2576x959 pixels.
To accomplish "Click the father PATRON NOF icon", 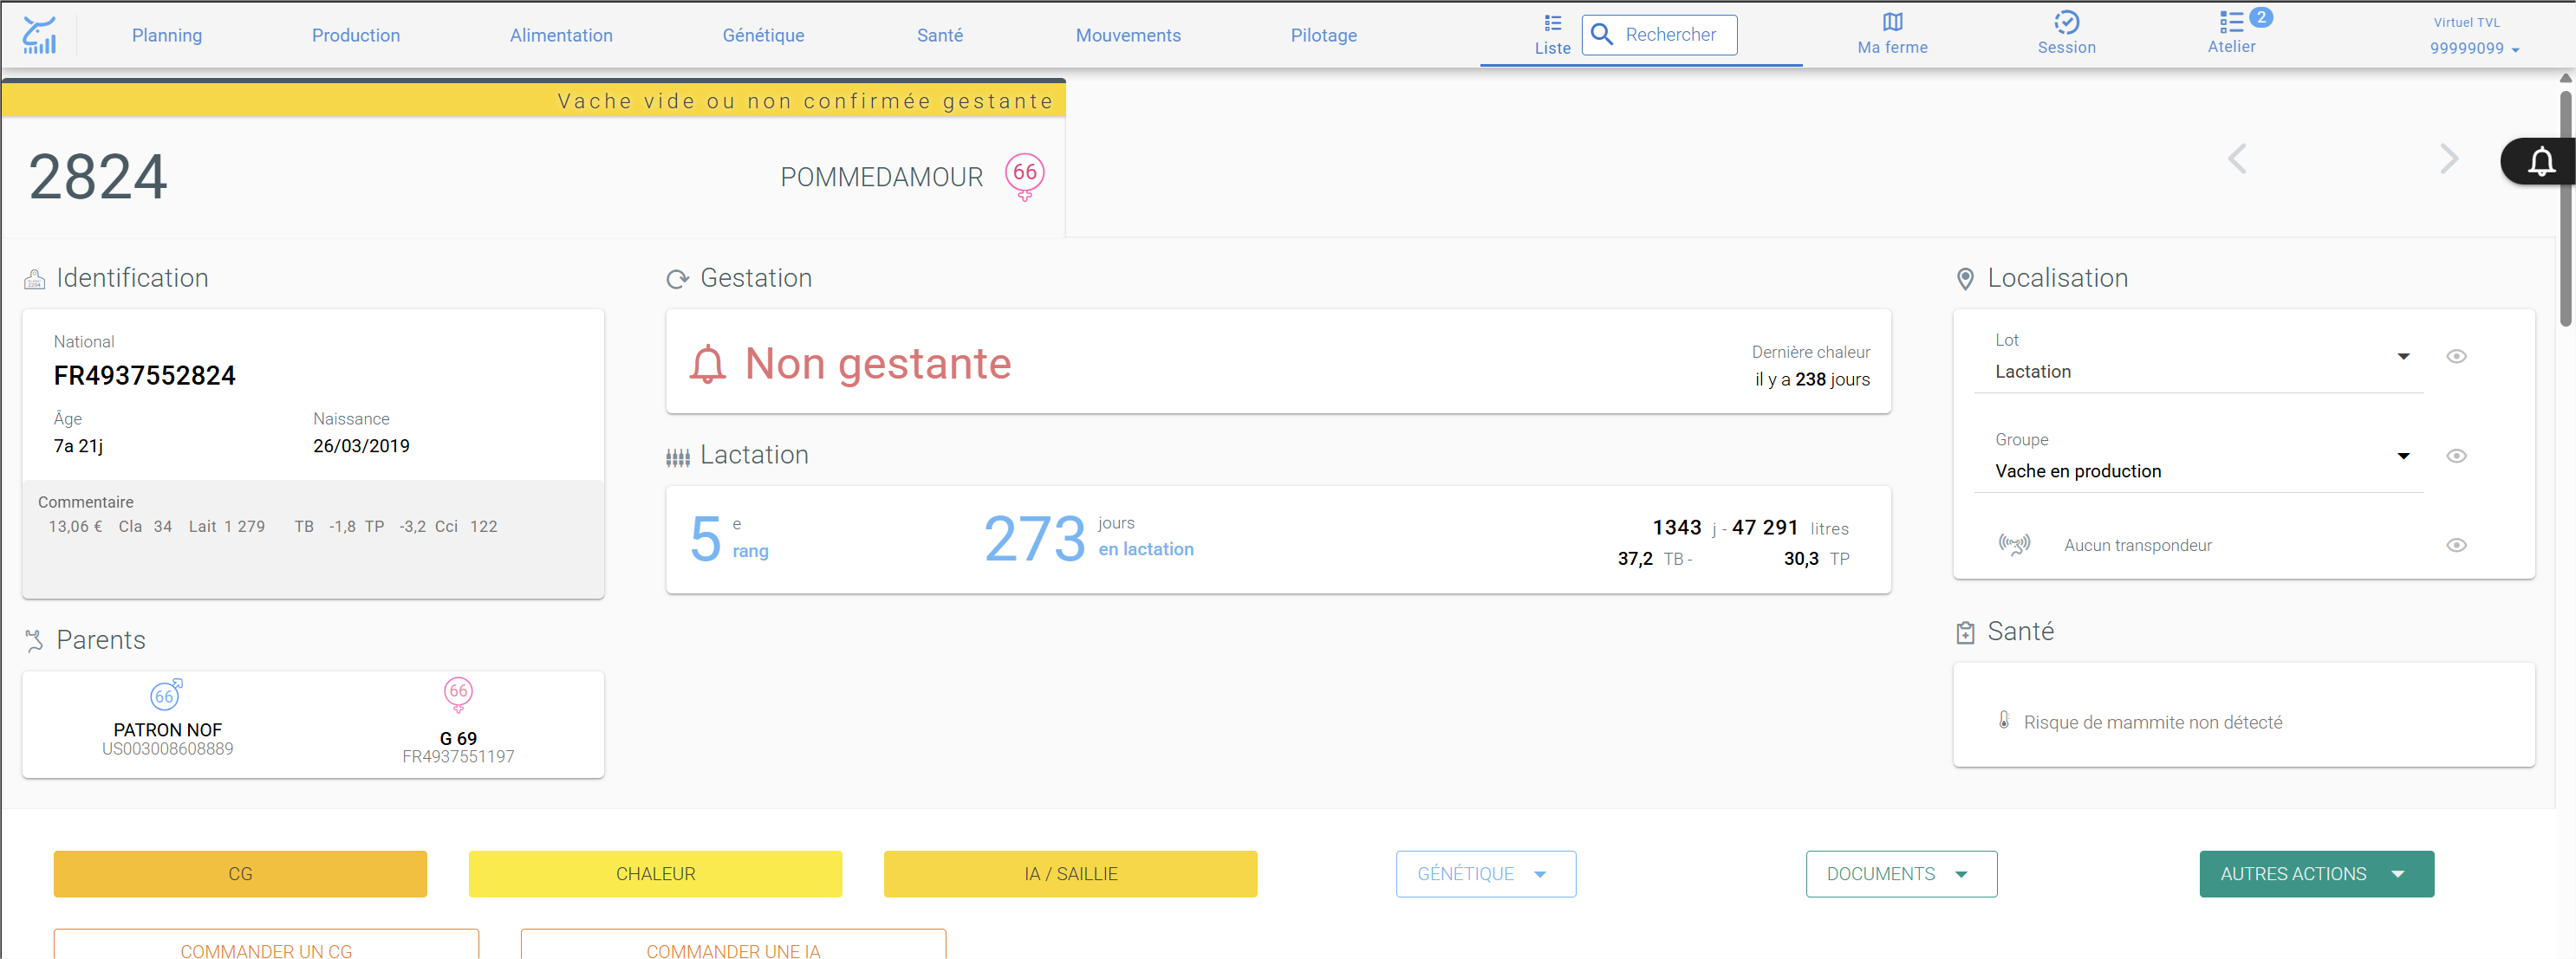I will [x=166, y=694].
